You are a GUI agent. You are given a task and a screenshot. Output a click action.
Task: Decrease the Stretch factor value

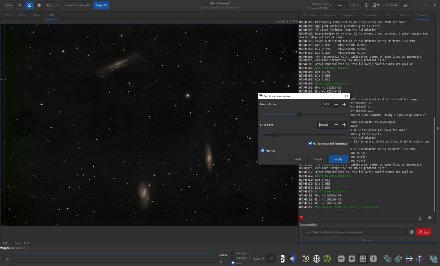click(x=336, y=104)
